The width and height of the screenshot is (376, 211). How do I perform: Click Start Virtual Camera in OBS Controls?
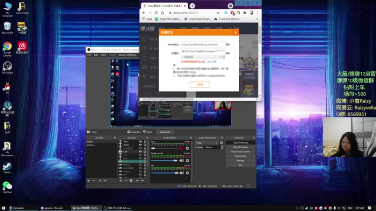pos(240,151)
